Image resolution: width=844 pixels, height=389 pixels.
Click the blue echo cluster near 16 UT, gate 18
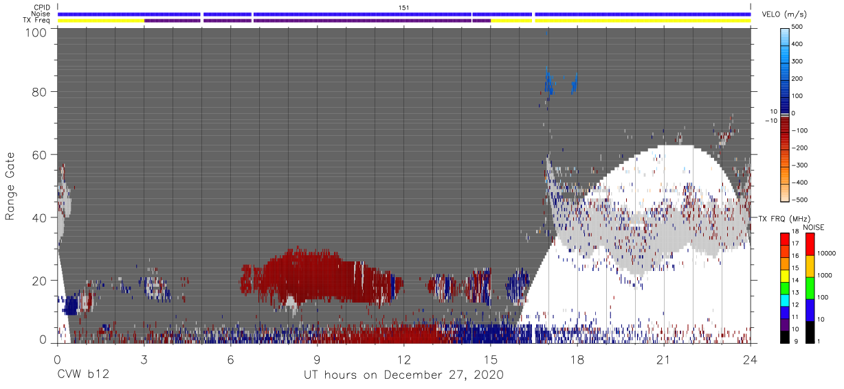518,284
